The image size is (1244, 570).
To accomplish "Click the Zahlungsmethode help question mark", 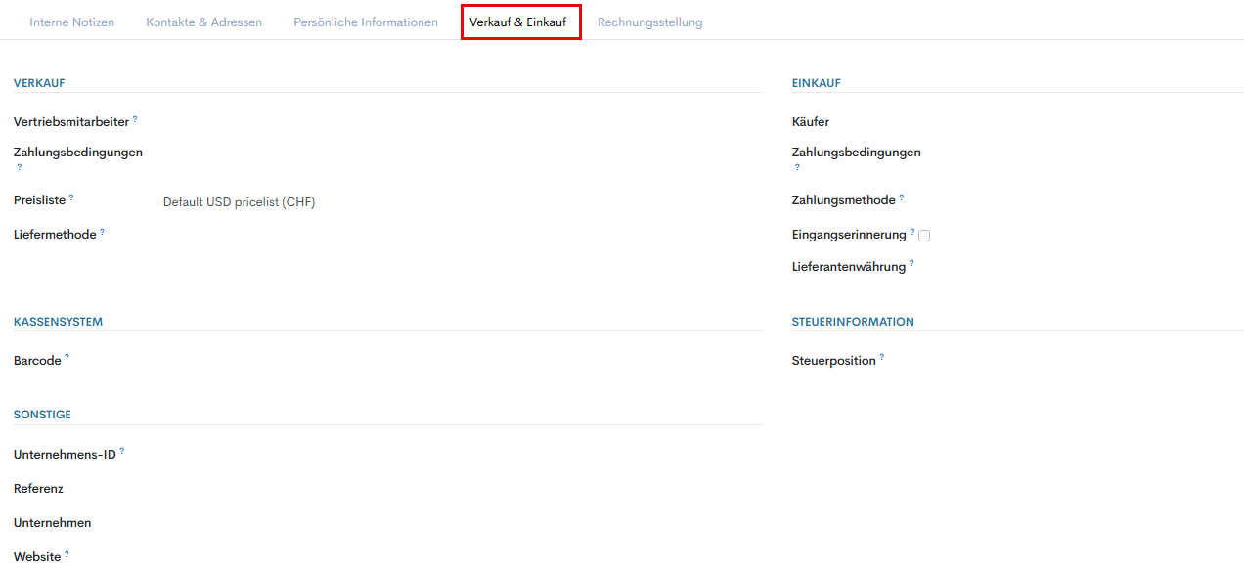I will click(901, 197).
